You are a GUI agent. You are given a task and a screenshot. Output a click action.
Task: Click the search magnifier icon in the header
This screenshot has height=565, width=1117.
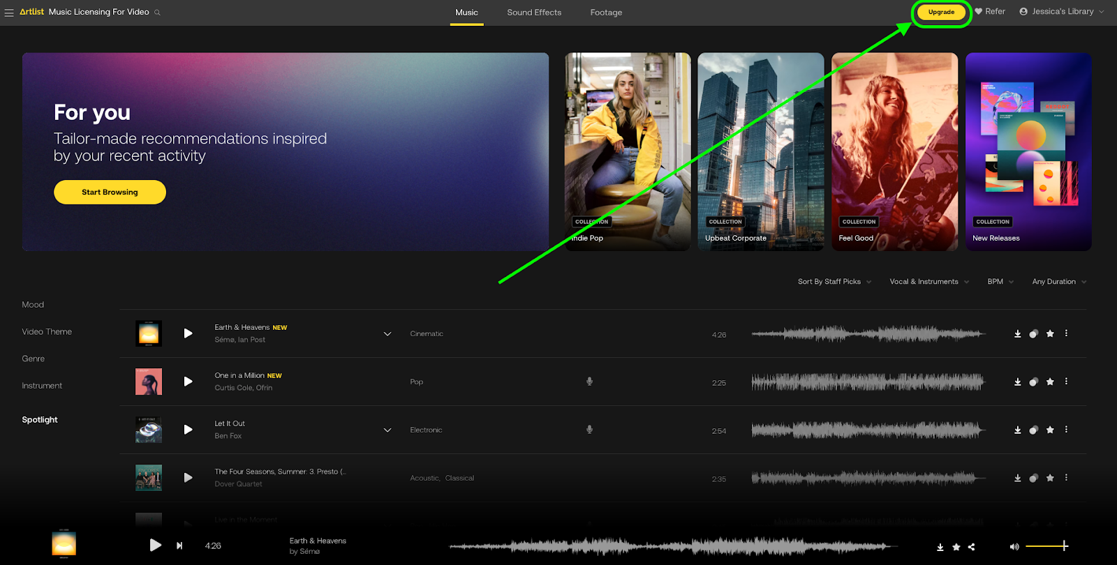tap(157, 13)
